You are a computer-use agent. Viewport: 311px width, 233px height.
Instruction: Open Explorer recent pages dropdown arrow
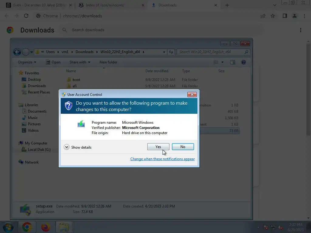tap(32, 52)
